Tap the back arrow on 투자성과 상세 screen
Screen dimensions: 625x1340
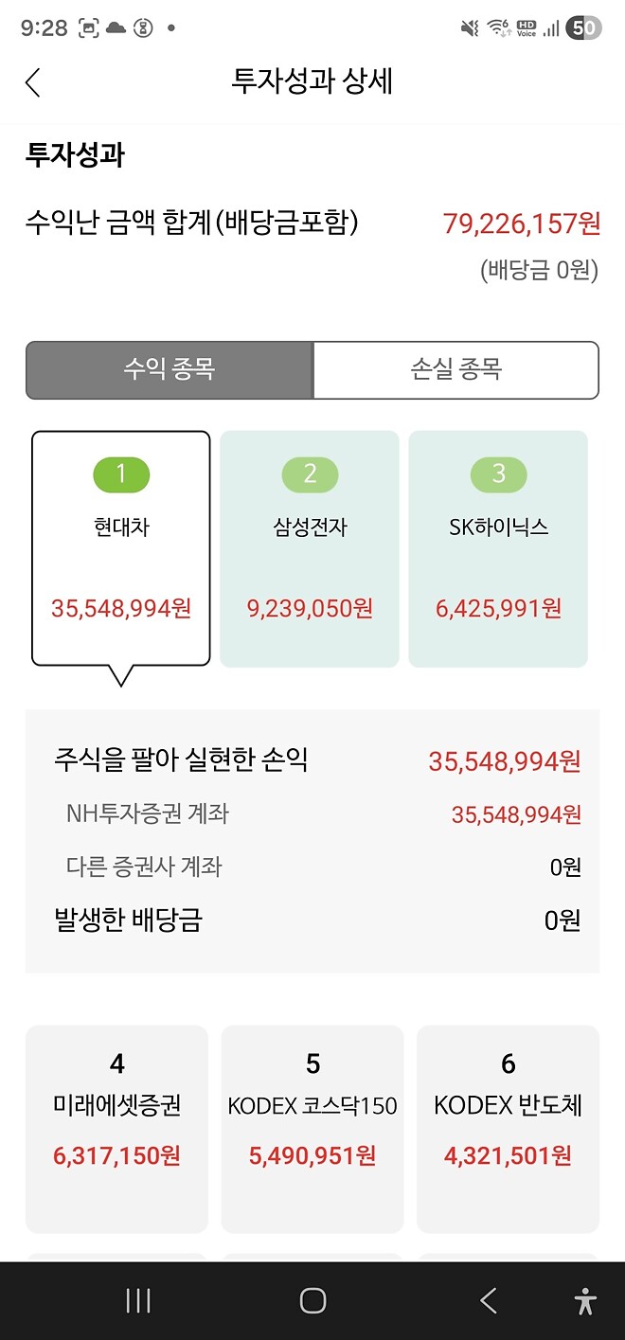[x=32, y=83]
